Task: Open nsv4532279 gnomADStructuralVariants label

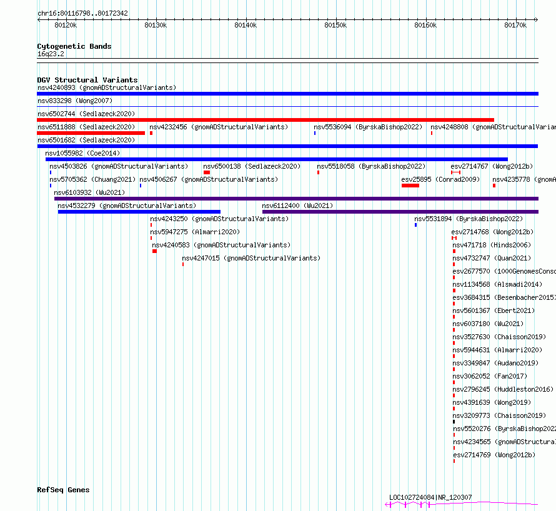Action: (127, 206)
